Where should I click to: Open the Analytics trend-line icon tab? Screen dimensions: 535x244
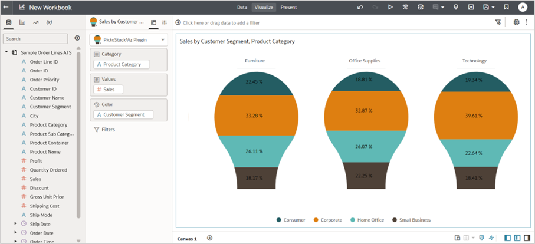pos(36,22)
